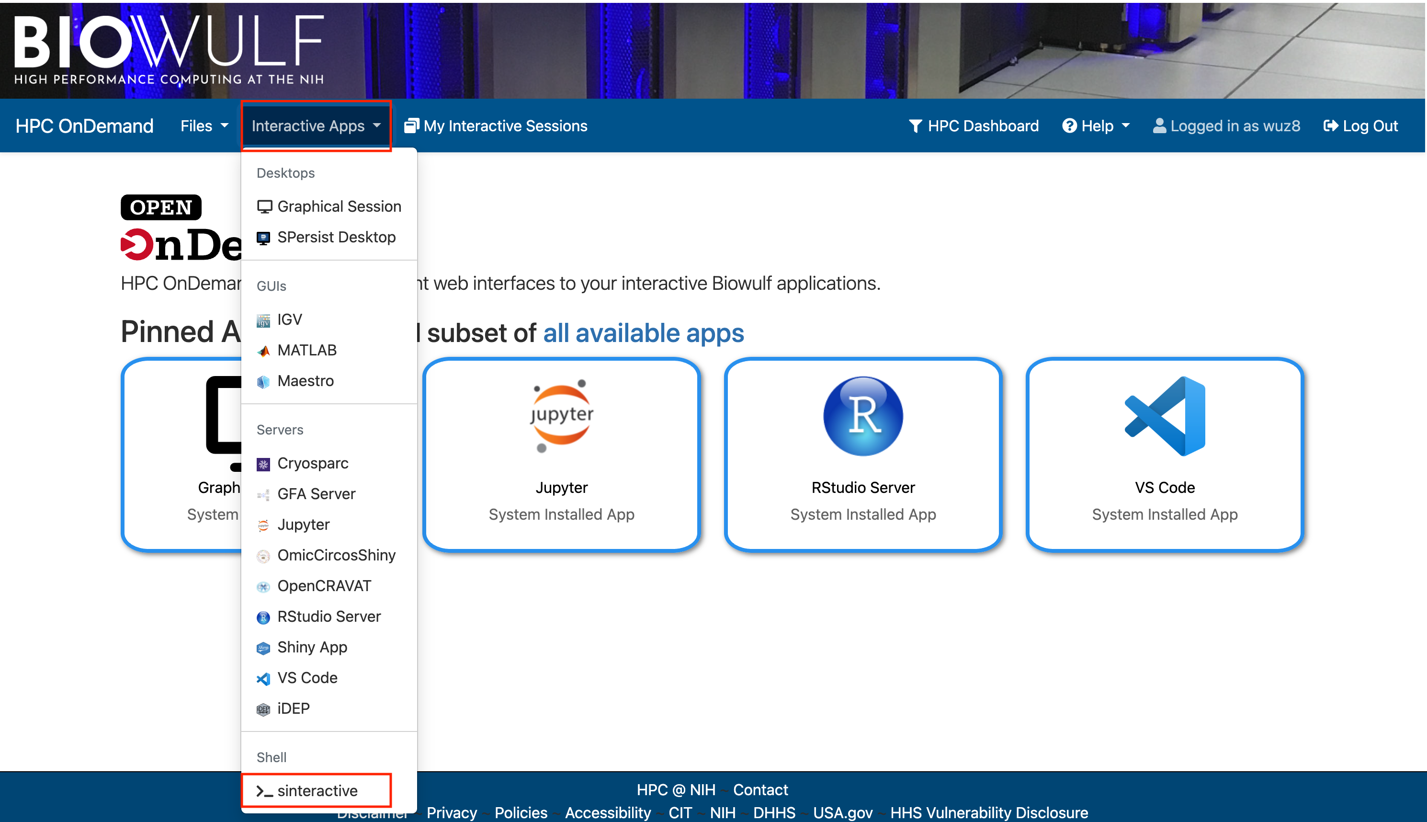Click the IGV icon in the GUIs list

click(x=263, y=320)
